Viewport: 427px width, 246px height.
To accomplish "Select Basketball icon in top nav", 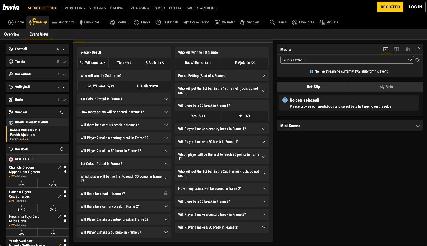I will point(158,22).
